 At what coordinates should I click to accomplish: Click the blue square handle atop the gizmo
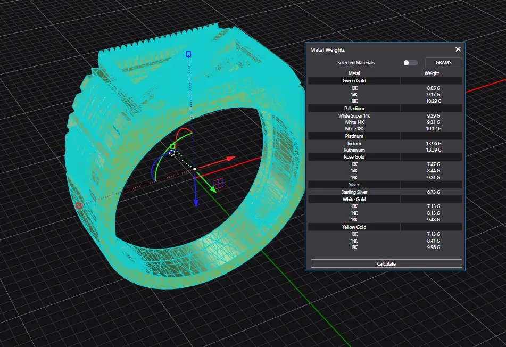[188, 54]
